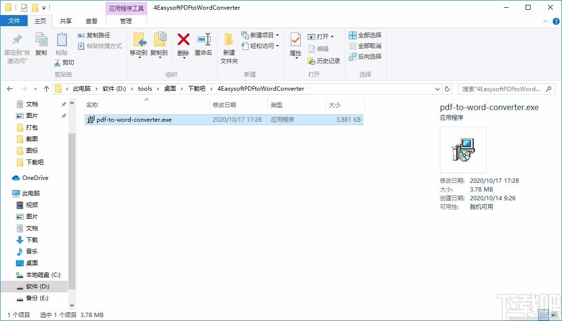Image resolution: width=562 pixels, height=321 pixels.
Task: Click Copy path (复制路径)
Action: pyautogui.click(x=94, y=35)
